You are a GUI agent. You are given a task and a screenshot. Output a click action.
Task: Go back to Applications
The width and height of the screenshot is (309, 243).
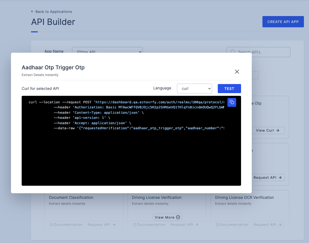point(51,12)
